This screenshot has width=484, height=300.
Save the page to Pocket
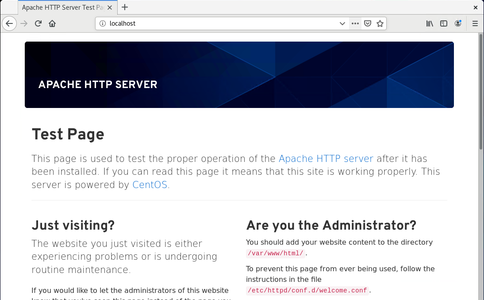(367, 23)
